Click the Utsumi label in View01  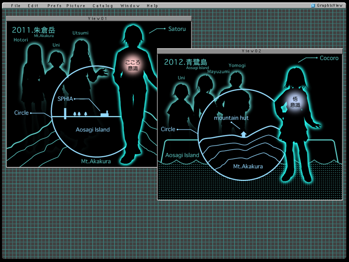(x=80, y=33)
